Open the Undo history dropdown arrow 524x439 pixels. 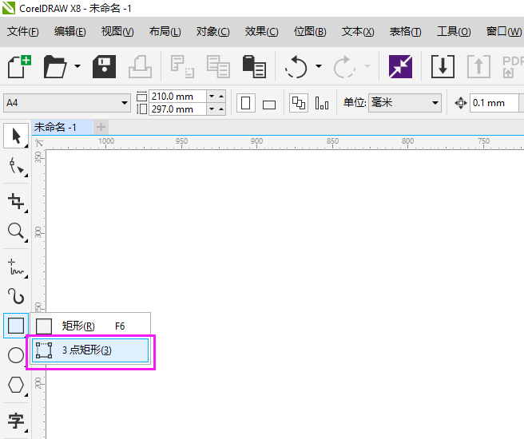319,66
